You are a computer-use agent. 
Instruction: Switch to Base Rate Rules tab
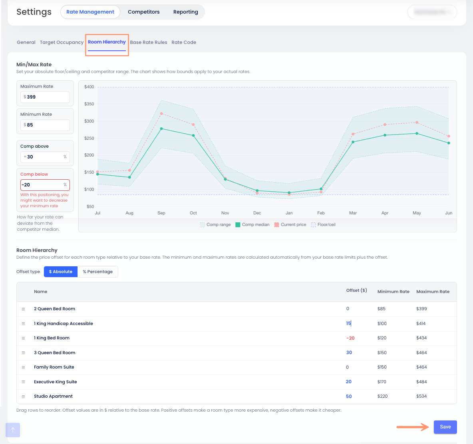pyautogui.click(x=149, y=42)
